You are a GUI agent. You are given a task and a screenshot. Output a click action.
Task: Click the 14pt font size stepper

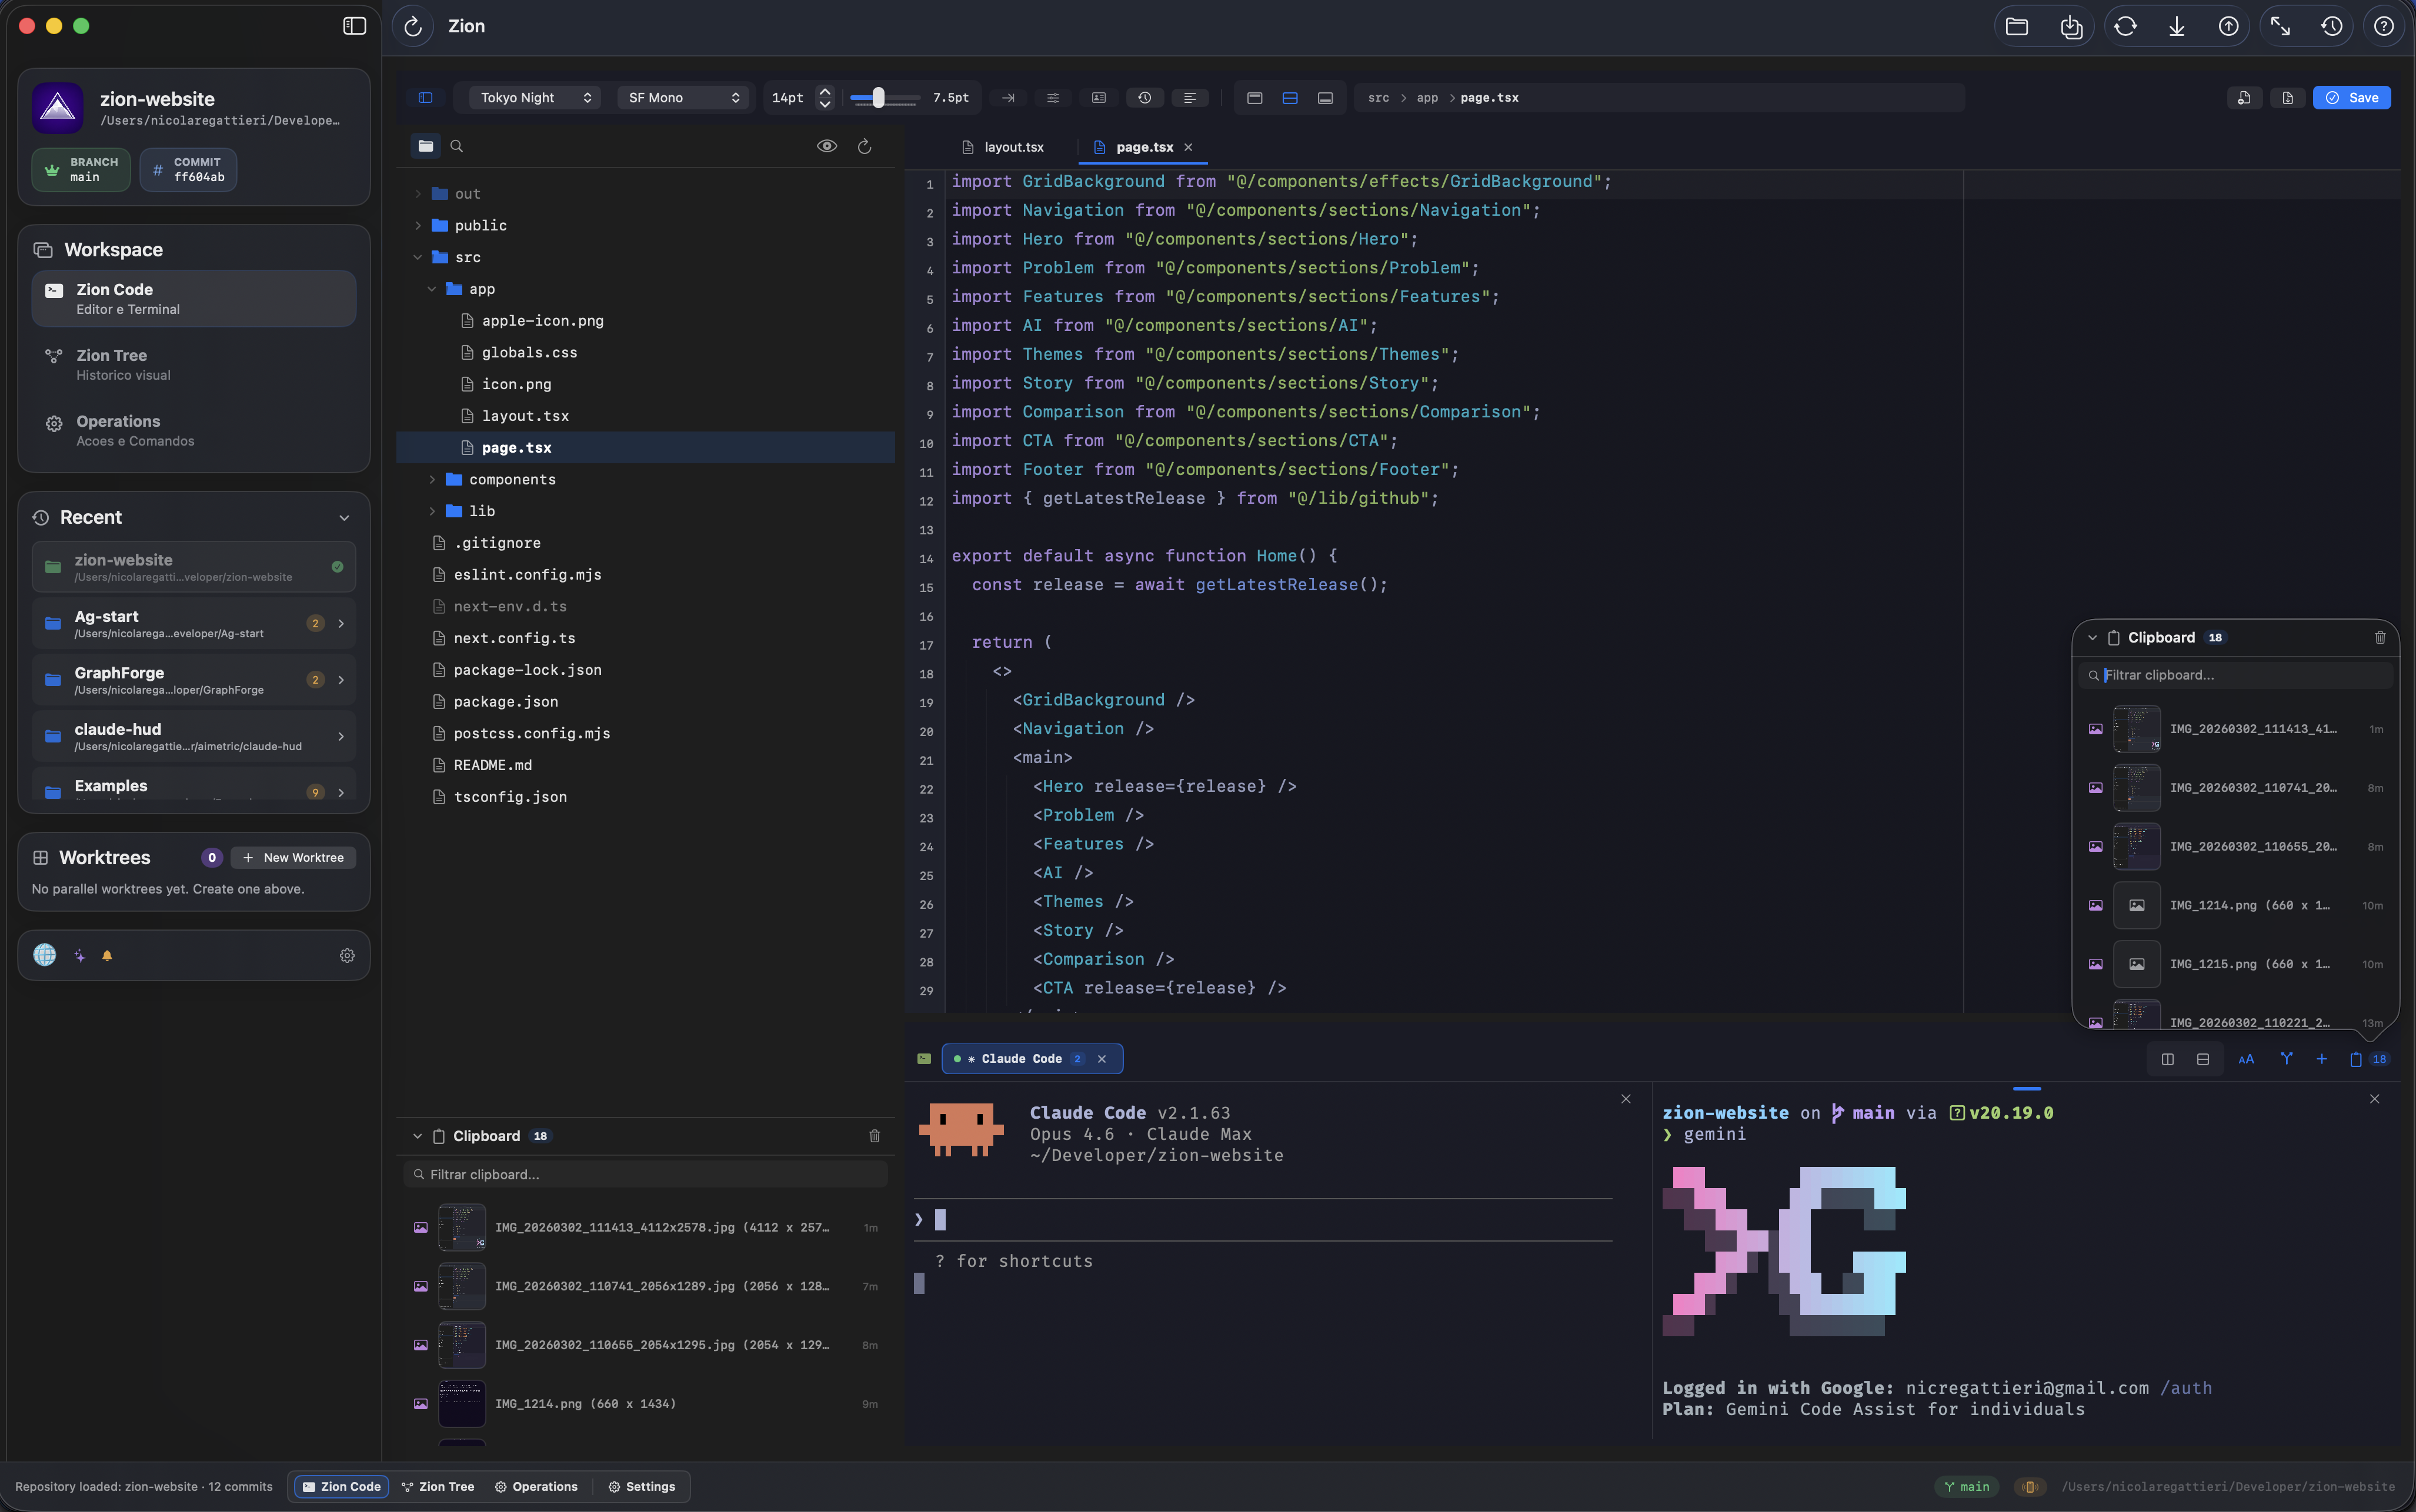pyautogui.click(x=825, y=98)
